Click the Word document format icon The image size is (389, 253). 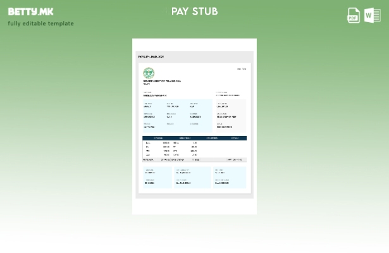(372, 16)
